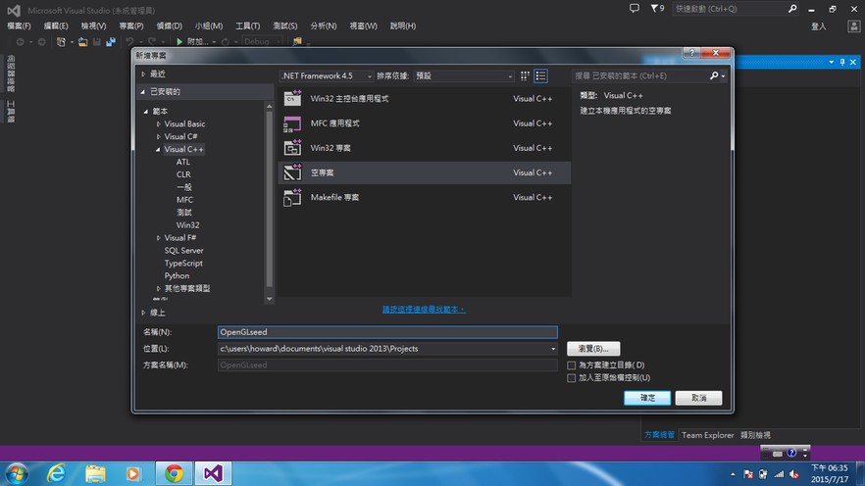Expand the 線上 section
This screenshot has width=865, height=486.
[143, 313]
